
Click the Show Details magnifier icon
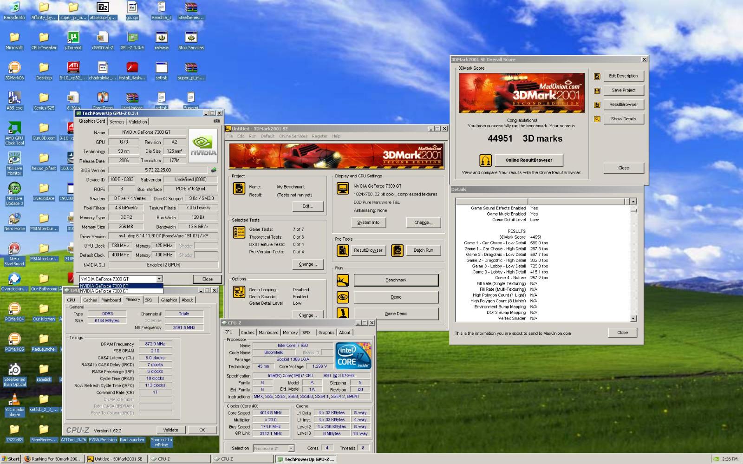pyautogui.click(x=597, y=119)
